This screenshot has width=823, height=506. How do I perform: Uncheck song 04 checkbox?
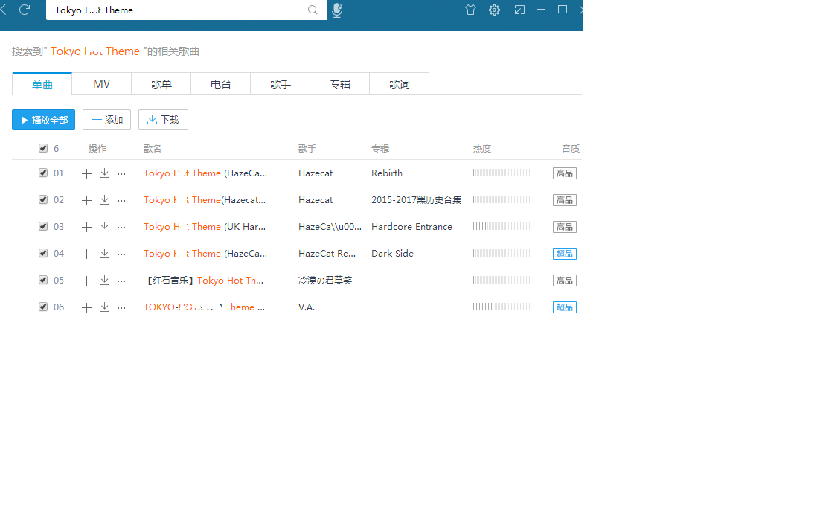coord(43,253)
